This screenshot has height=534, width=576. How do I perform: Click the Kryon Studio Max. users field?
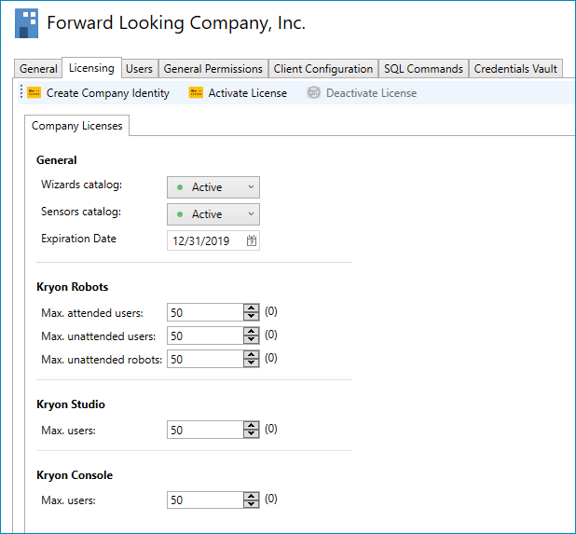click(205, 430)
